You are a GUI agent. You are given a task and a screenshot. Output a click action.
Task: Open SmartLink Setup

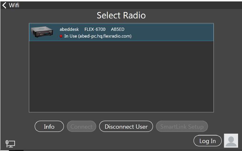[x=182, y=126]
